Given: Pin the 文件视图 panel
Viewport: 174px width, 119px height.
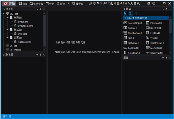Looking at the screenshot, I should point(41,9).
